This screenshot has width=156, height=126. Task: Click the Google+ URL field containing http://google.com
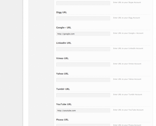[x=83, y=34]
